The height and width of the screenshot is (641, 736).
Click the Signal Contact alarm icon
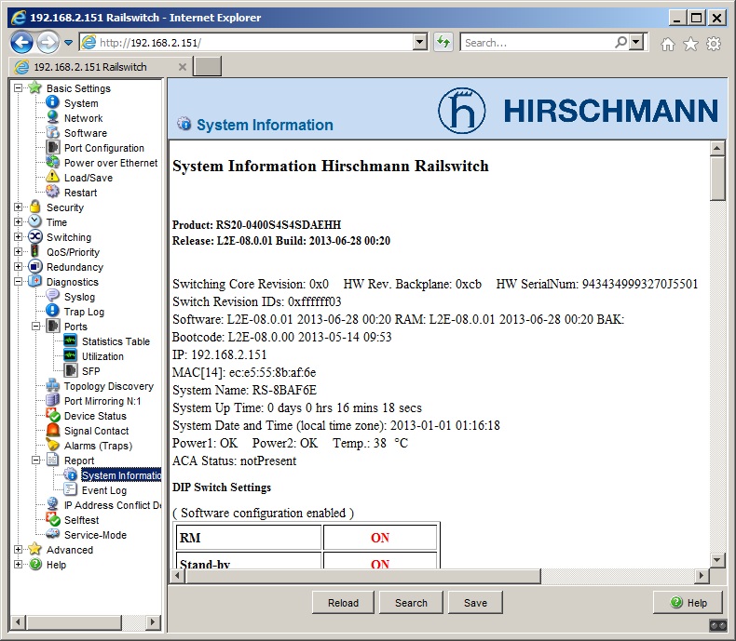coord(53,431)
